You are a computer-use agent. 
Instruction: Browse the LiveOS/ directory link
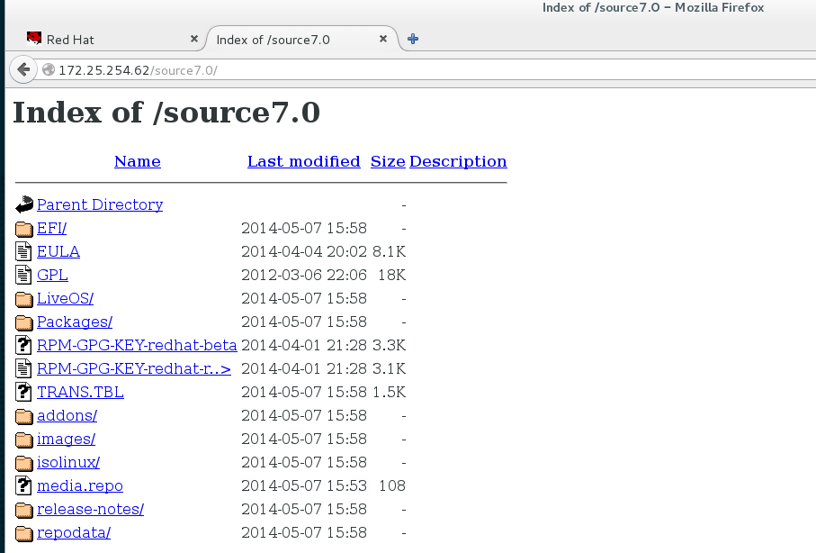pyautogui.click(x=65, y=299)
